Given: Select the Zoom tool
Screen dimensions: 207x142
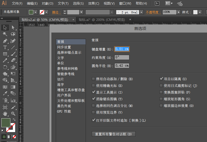Looking at the screenshot, I should pyautogui.click(x=13, y=114).
